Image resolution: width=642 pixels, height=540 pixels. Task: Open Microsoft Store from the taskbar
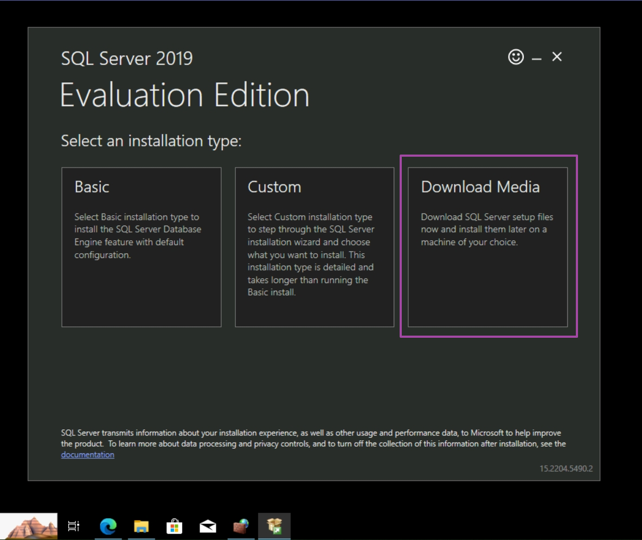pyautogui.click(x=175, y=526)
